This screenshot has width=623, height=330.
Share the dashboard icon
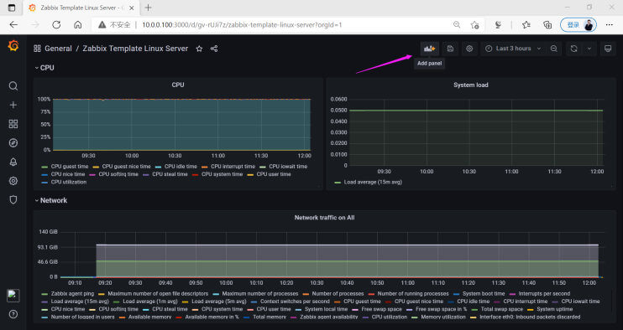tap(214, 49)
